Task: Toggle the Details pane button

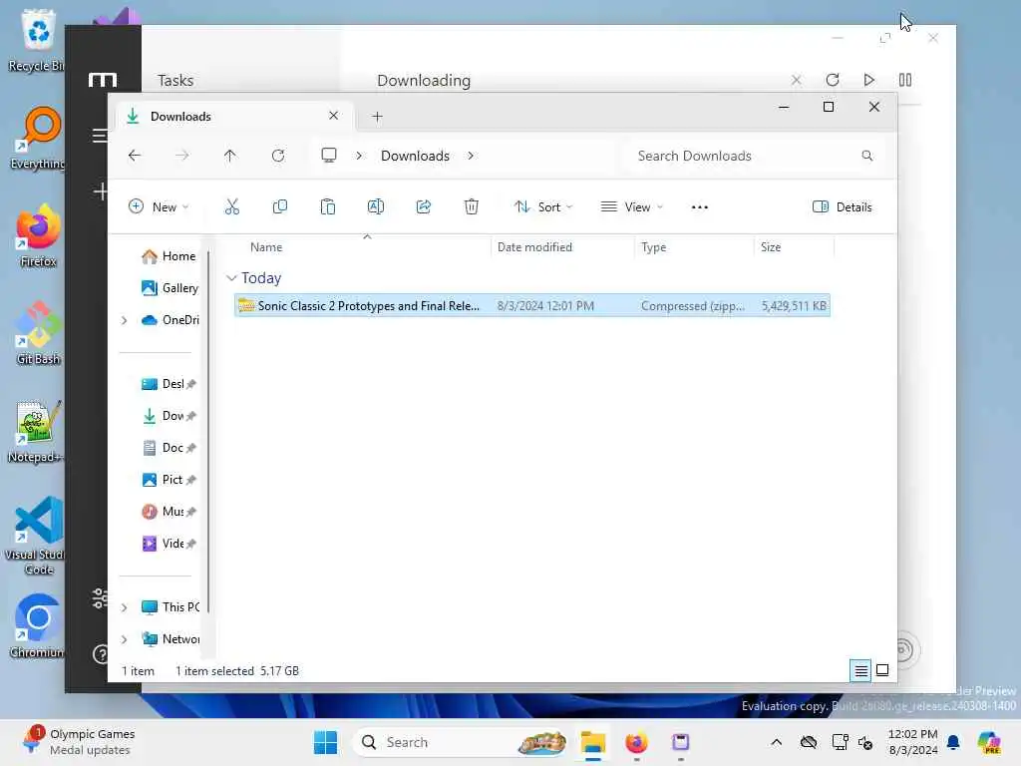Action: coord(842,207)
